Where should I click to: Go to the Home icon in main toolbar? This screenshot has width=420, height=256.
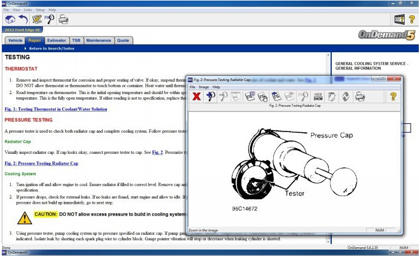pos(10,19)
